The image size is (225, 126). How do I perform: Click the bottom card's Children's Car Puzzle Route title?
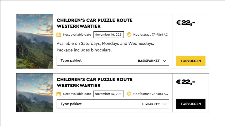(94, 82)
